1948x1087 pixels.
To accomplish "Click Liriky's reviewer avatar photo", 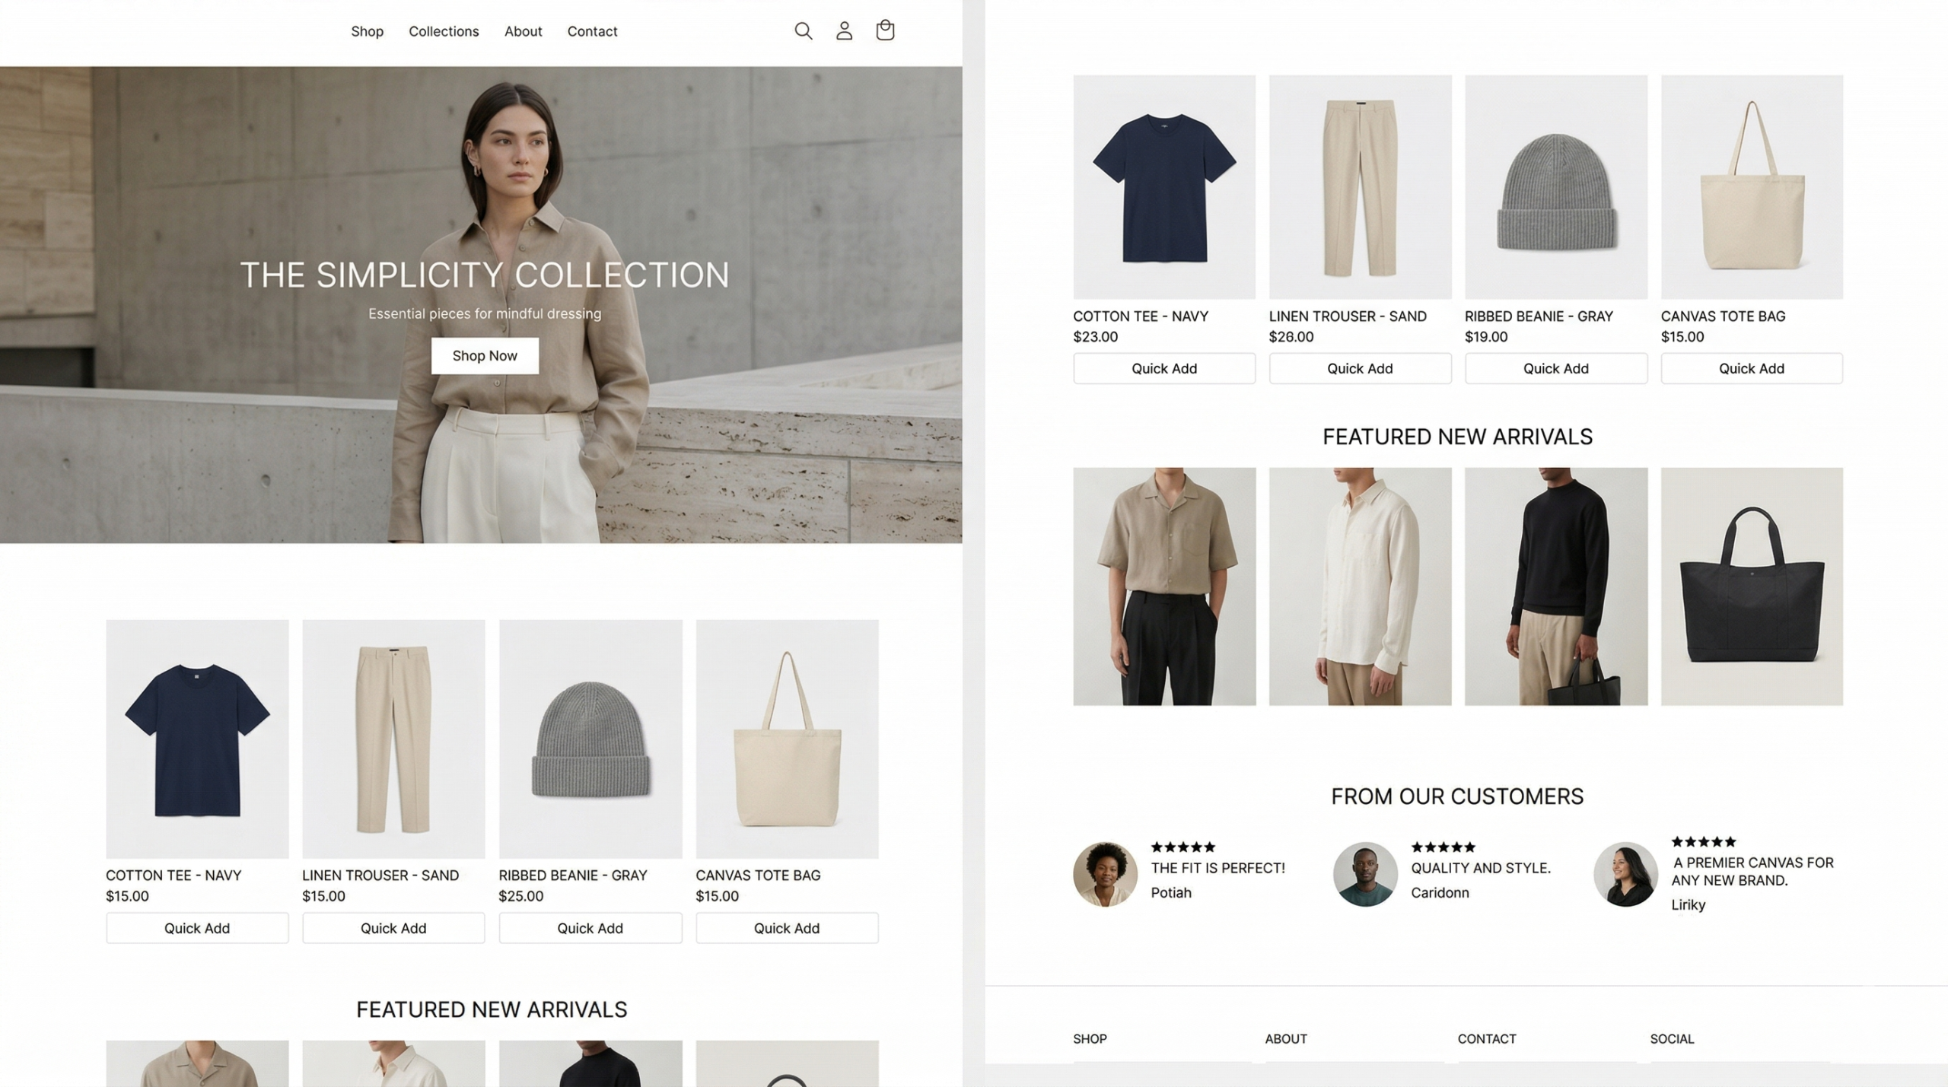I will [1625, 874].
